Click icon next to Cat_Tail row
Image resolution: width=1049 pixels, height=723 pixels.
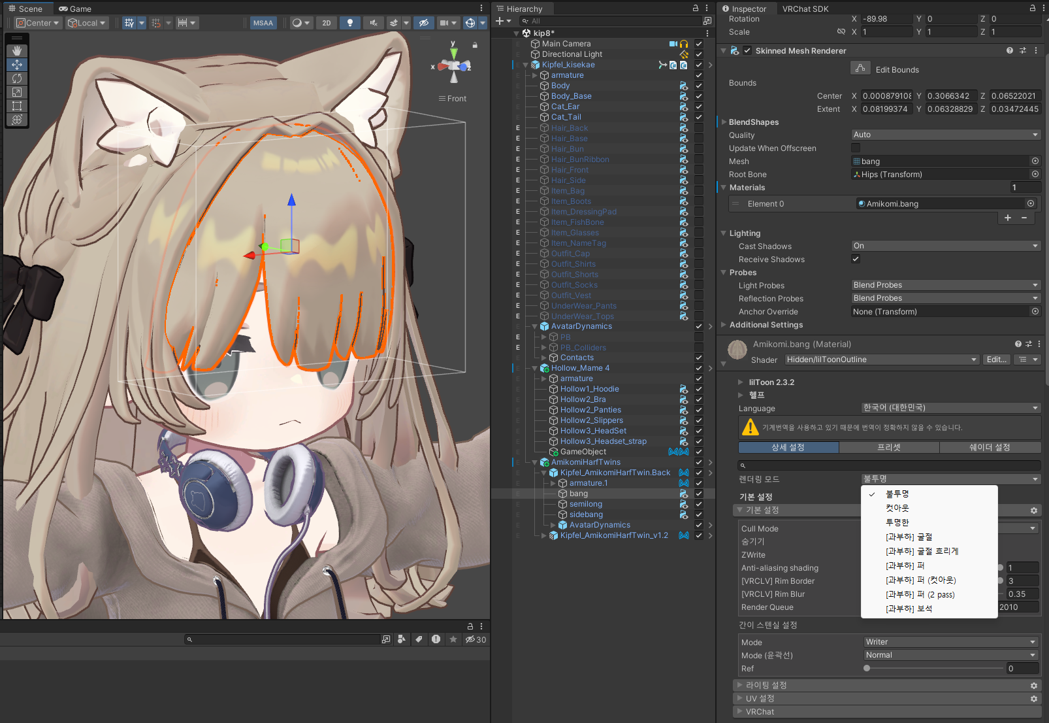[x=684, y=117]
